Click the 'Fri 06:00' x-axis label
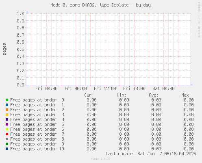The width and height of the screenshot is (202, 163). coord(76,88)
